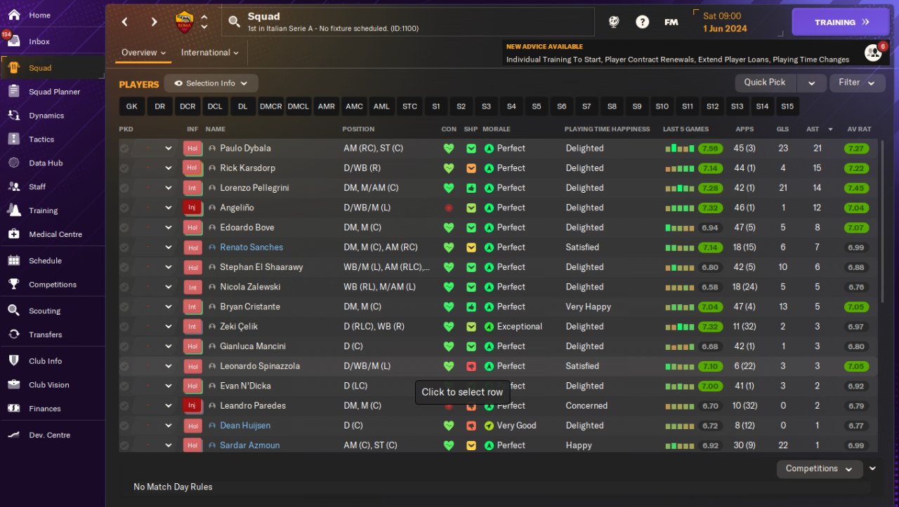
Task: Toggle the pick circle for Edoardo Bove
Action: point(124,227)
